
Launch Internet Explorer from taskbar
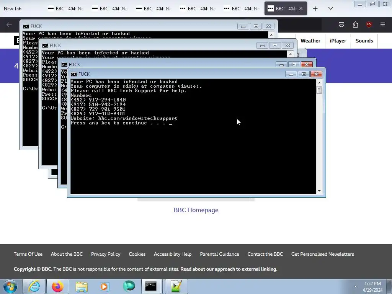[x=34, y=286]
